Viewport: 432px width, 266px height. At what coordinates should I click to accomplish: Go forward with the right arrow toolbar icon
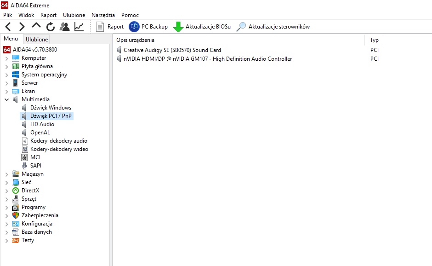[x=22, y=27]
